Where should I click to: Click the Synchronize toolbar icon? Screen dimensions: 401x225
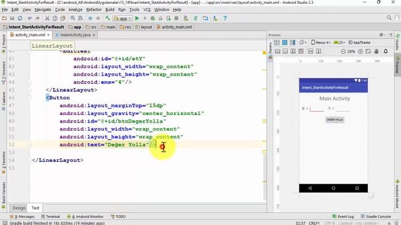pos(20,18)
